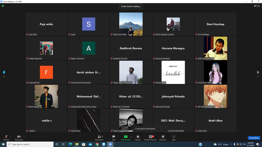Click the Get Help question mark icon
This screenshot has height=147, width=262.
[200, 144]
